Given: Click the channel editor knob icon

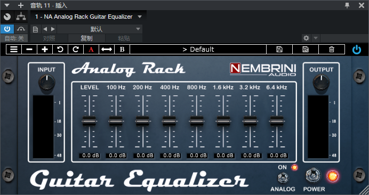Looking at the screenshot, I should click(7, 17).
